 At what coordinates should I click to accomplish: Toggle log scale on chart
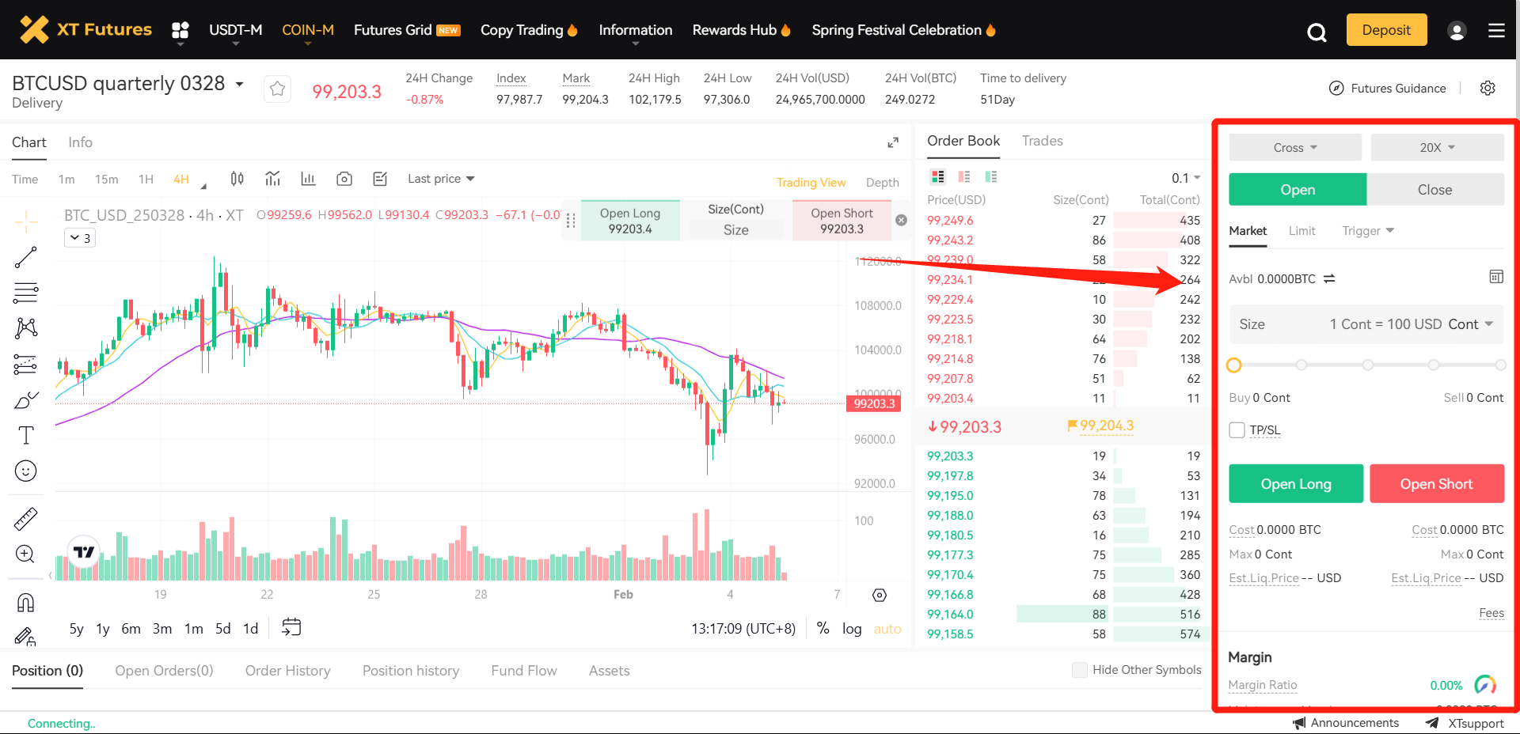pyautogui.click(x=852, y=628)
